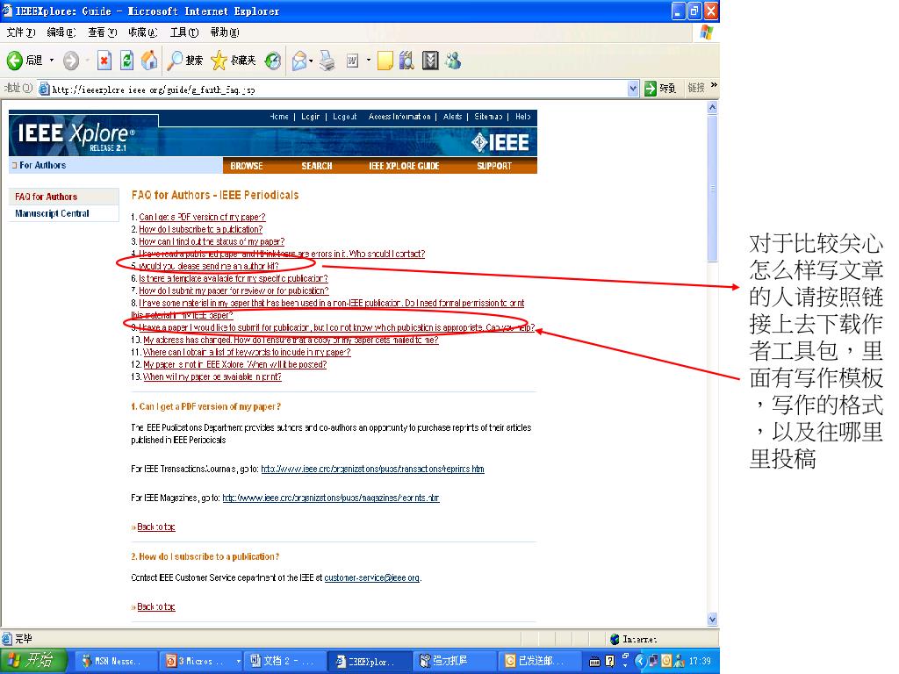Click the magazines reprints URL link
Image resolution: width=899 pixels, height=674 pixels.
[x=331, y=498]
